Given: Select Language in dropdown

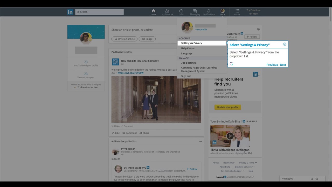Looking at the screenshot, I should click(x=187, y=54).
